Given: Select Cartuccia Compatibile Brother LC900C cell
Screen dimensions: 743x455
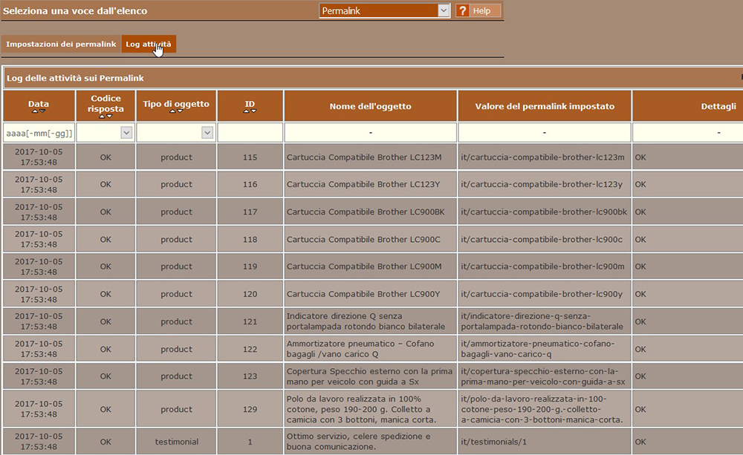Looking at the screenshot, I should 371,239.
